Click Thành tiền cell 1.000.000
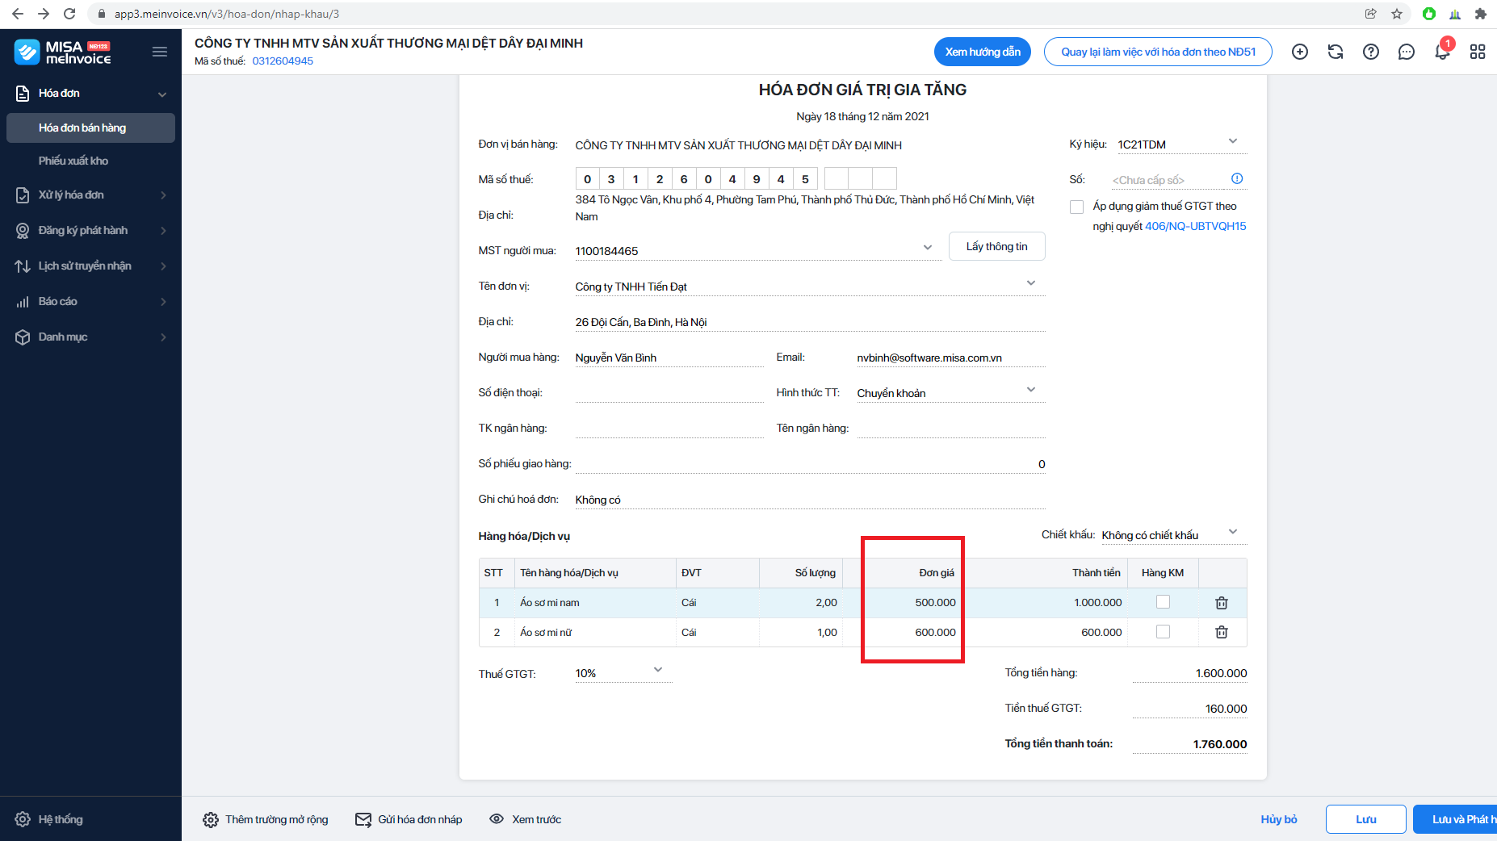1497x841 pixels. (x=1045, y=603)
